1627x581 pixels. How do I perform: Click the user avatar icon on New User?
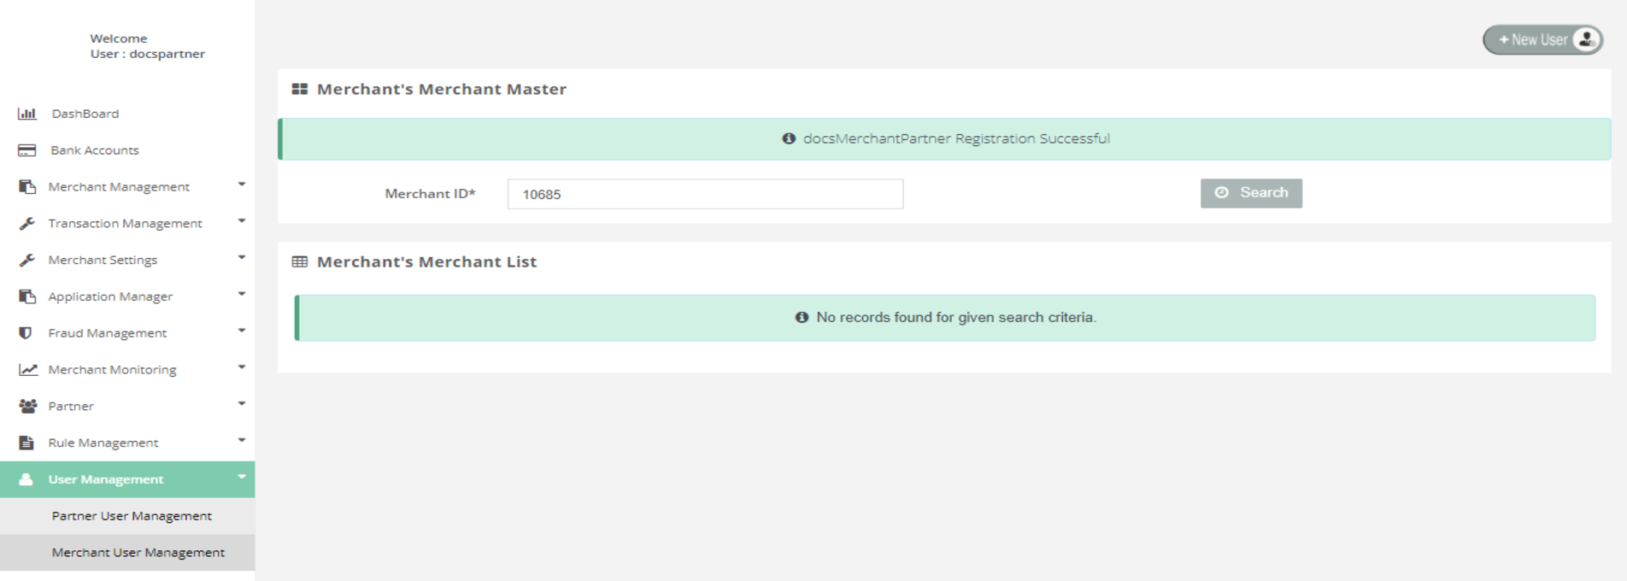click(1586, 39)
